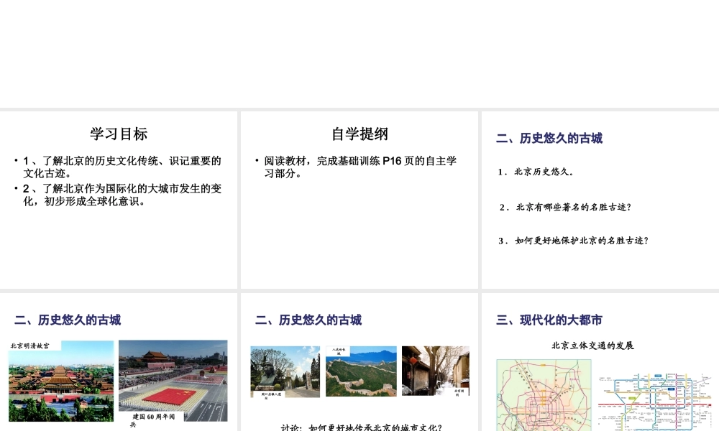Screen dimensions: 719x431
Task: Open the National Day parade photo
Action: 173,377
